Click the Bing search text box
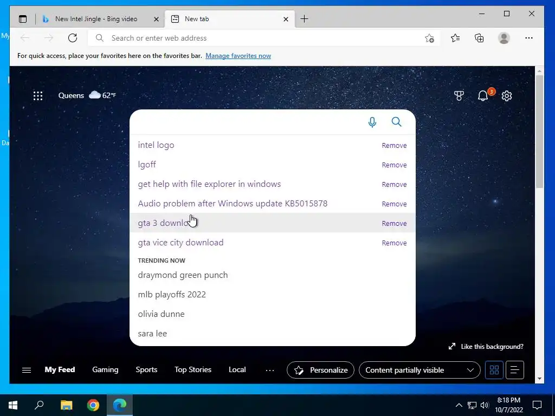 248,122
